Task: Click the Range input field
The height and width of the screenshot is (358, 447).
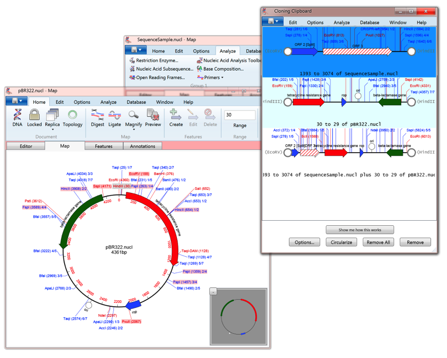Action: 240,115
